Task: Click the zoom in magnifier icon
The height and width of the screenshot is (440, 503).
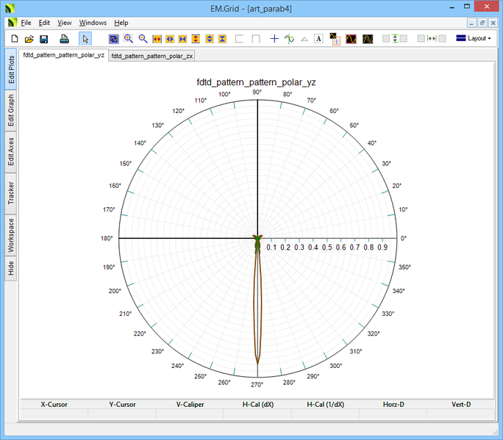Action: (129, 38)
